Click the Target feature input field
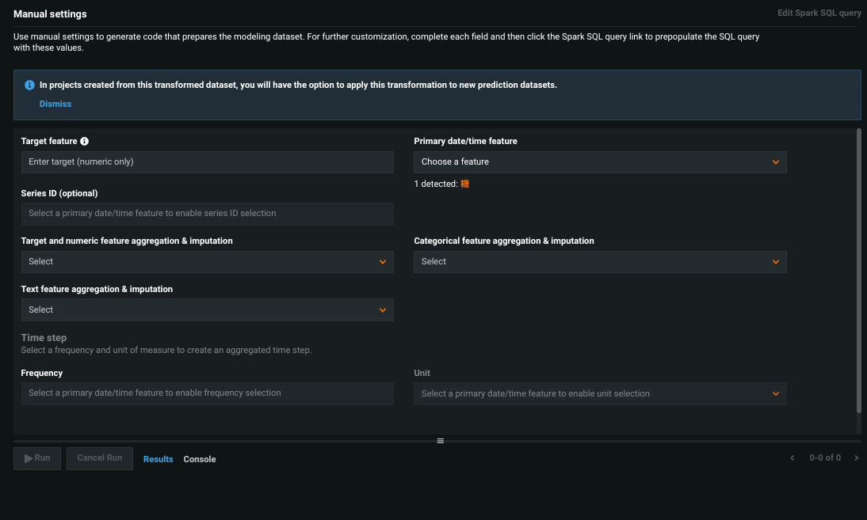Image resolution: width=867 pixels, height=520 pixels. pyautogui.click(x=207, y=162)
